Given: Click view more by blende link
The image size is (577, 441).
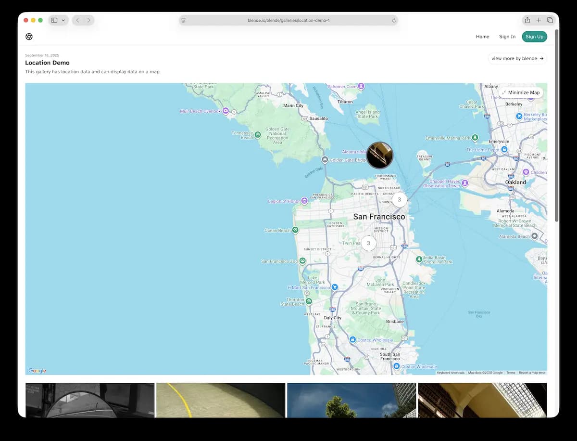Looking at the screenshot, I should [x=517, y=58].
